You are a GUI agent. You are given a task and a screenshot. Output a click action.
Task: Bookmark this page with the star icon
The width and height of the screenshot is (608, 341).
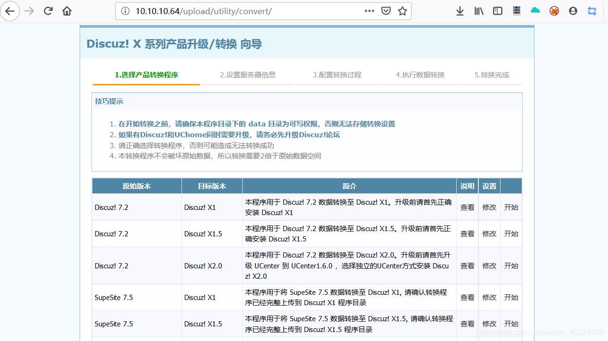(402, 11)
